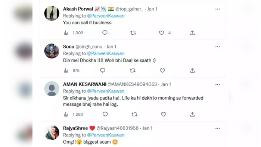
Task: Like Sonu's 'Din mei Dhokha' reply
Action: (162, 71)
